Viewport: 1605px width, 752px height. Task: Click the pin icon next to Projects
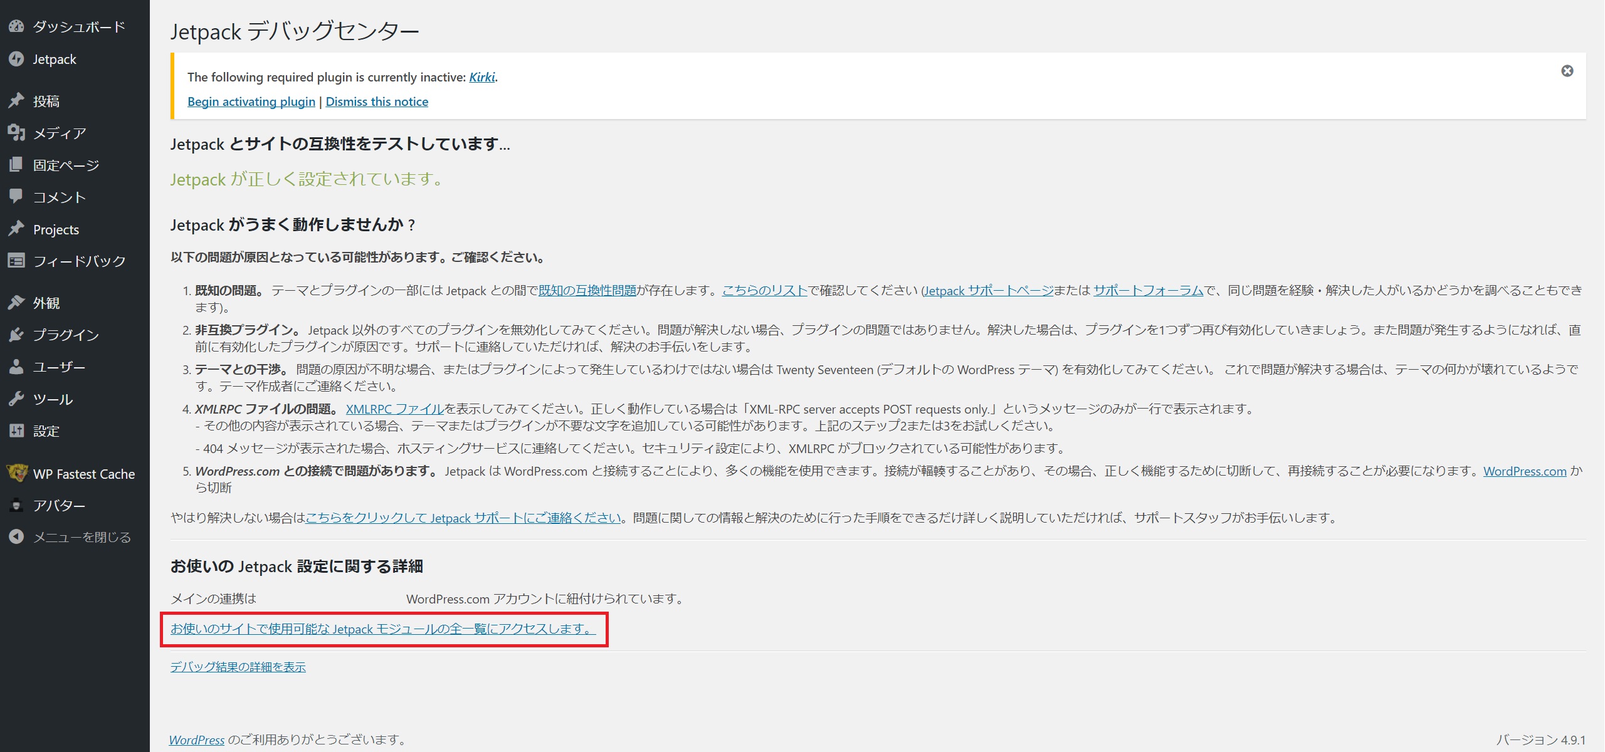tap(16, 229)
